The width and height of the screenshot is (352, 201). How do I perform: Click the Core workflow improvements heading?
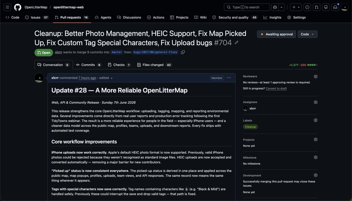84,142
